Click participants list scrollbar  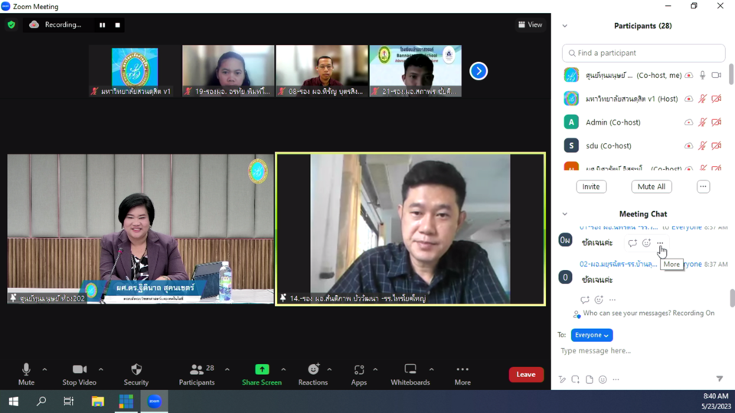(x=730, y=74)
